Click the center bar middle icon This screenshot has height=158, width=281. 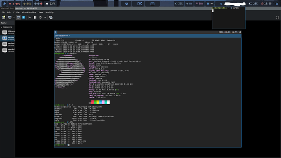tap(140, 4)
